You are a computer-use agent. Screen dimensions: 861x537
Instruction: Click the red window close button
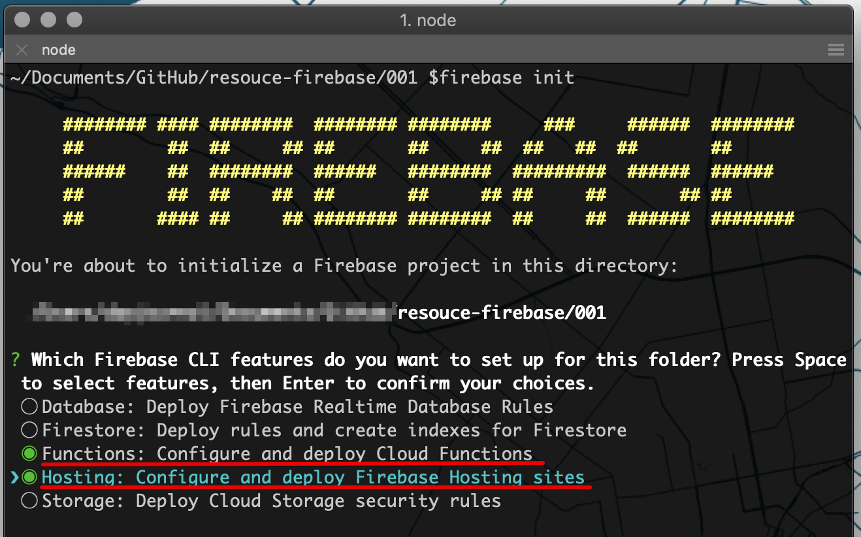click(22, 20)
